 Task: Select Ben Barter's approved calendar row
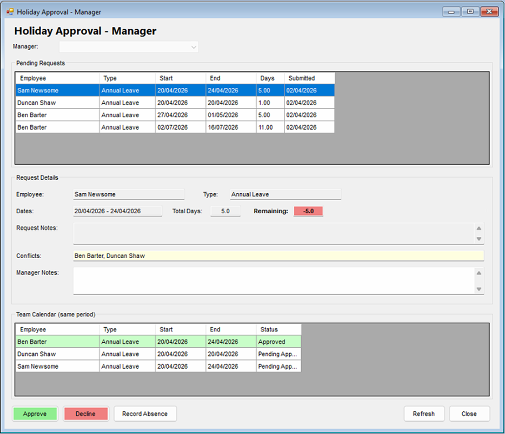[158, 342]
